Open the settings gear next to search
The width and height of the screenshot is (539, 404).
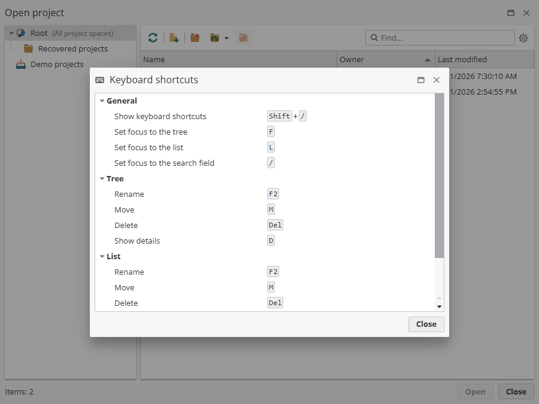523,38
